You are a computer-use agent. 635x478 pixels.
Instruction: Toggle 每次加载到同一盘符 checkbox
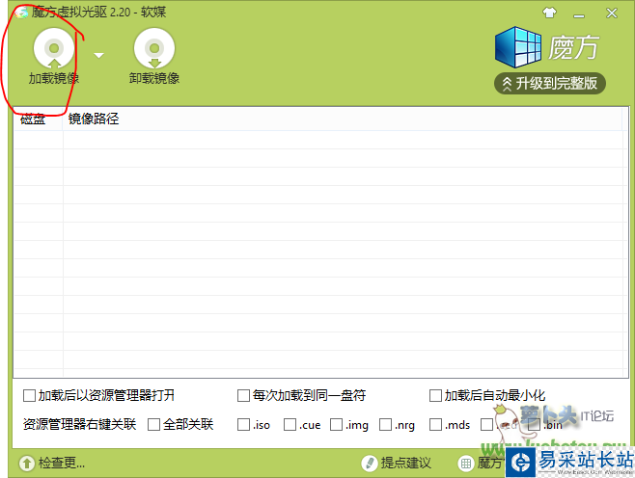(243, 395)
